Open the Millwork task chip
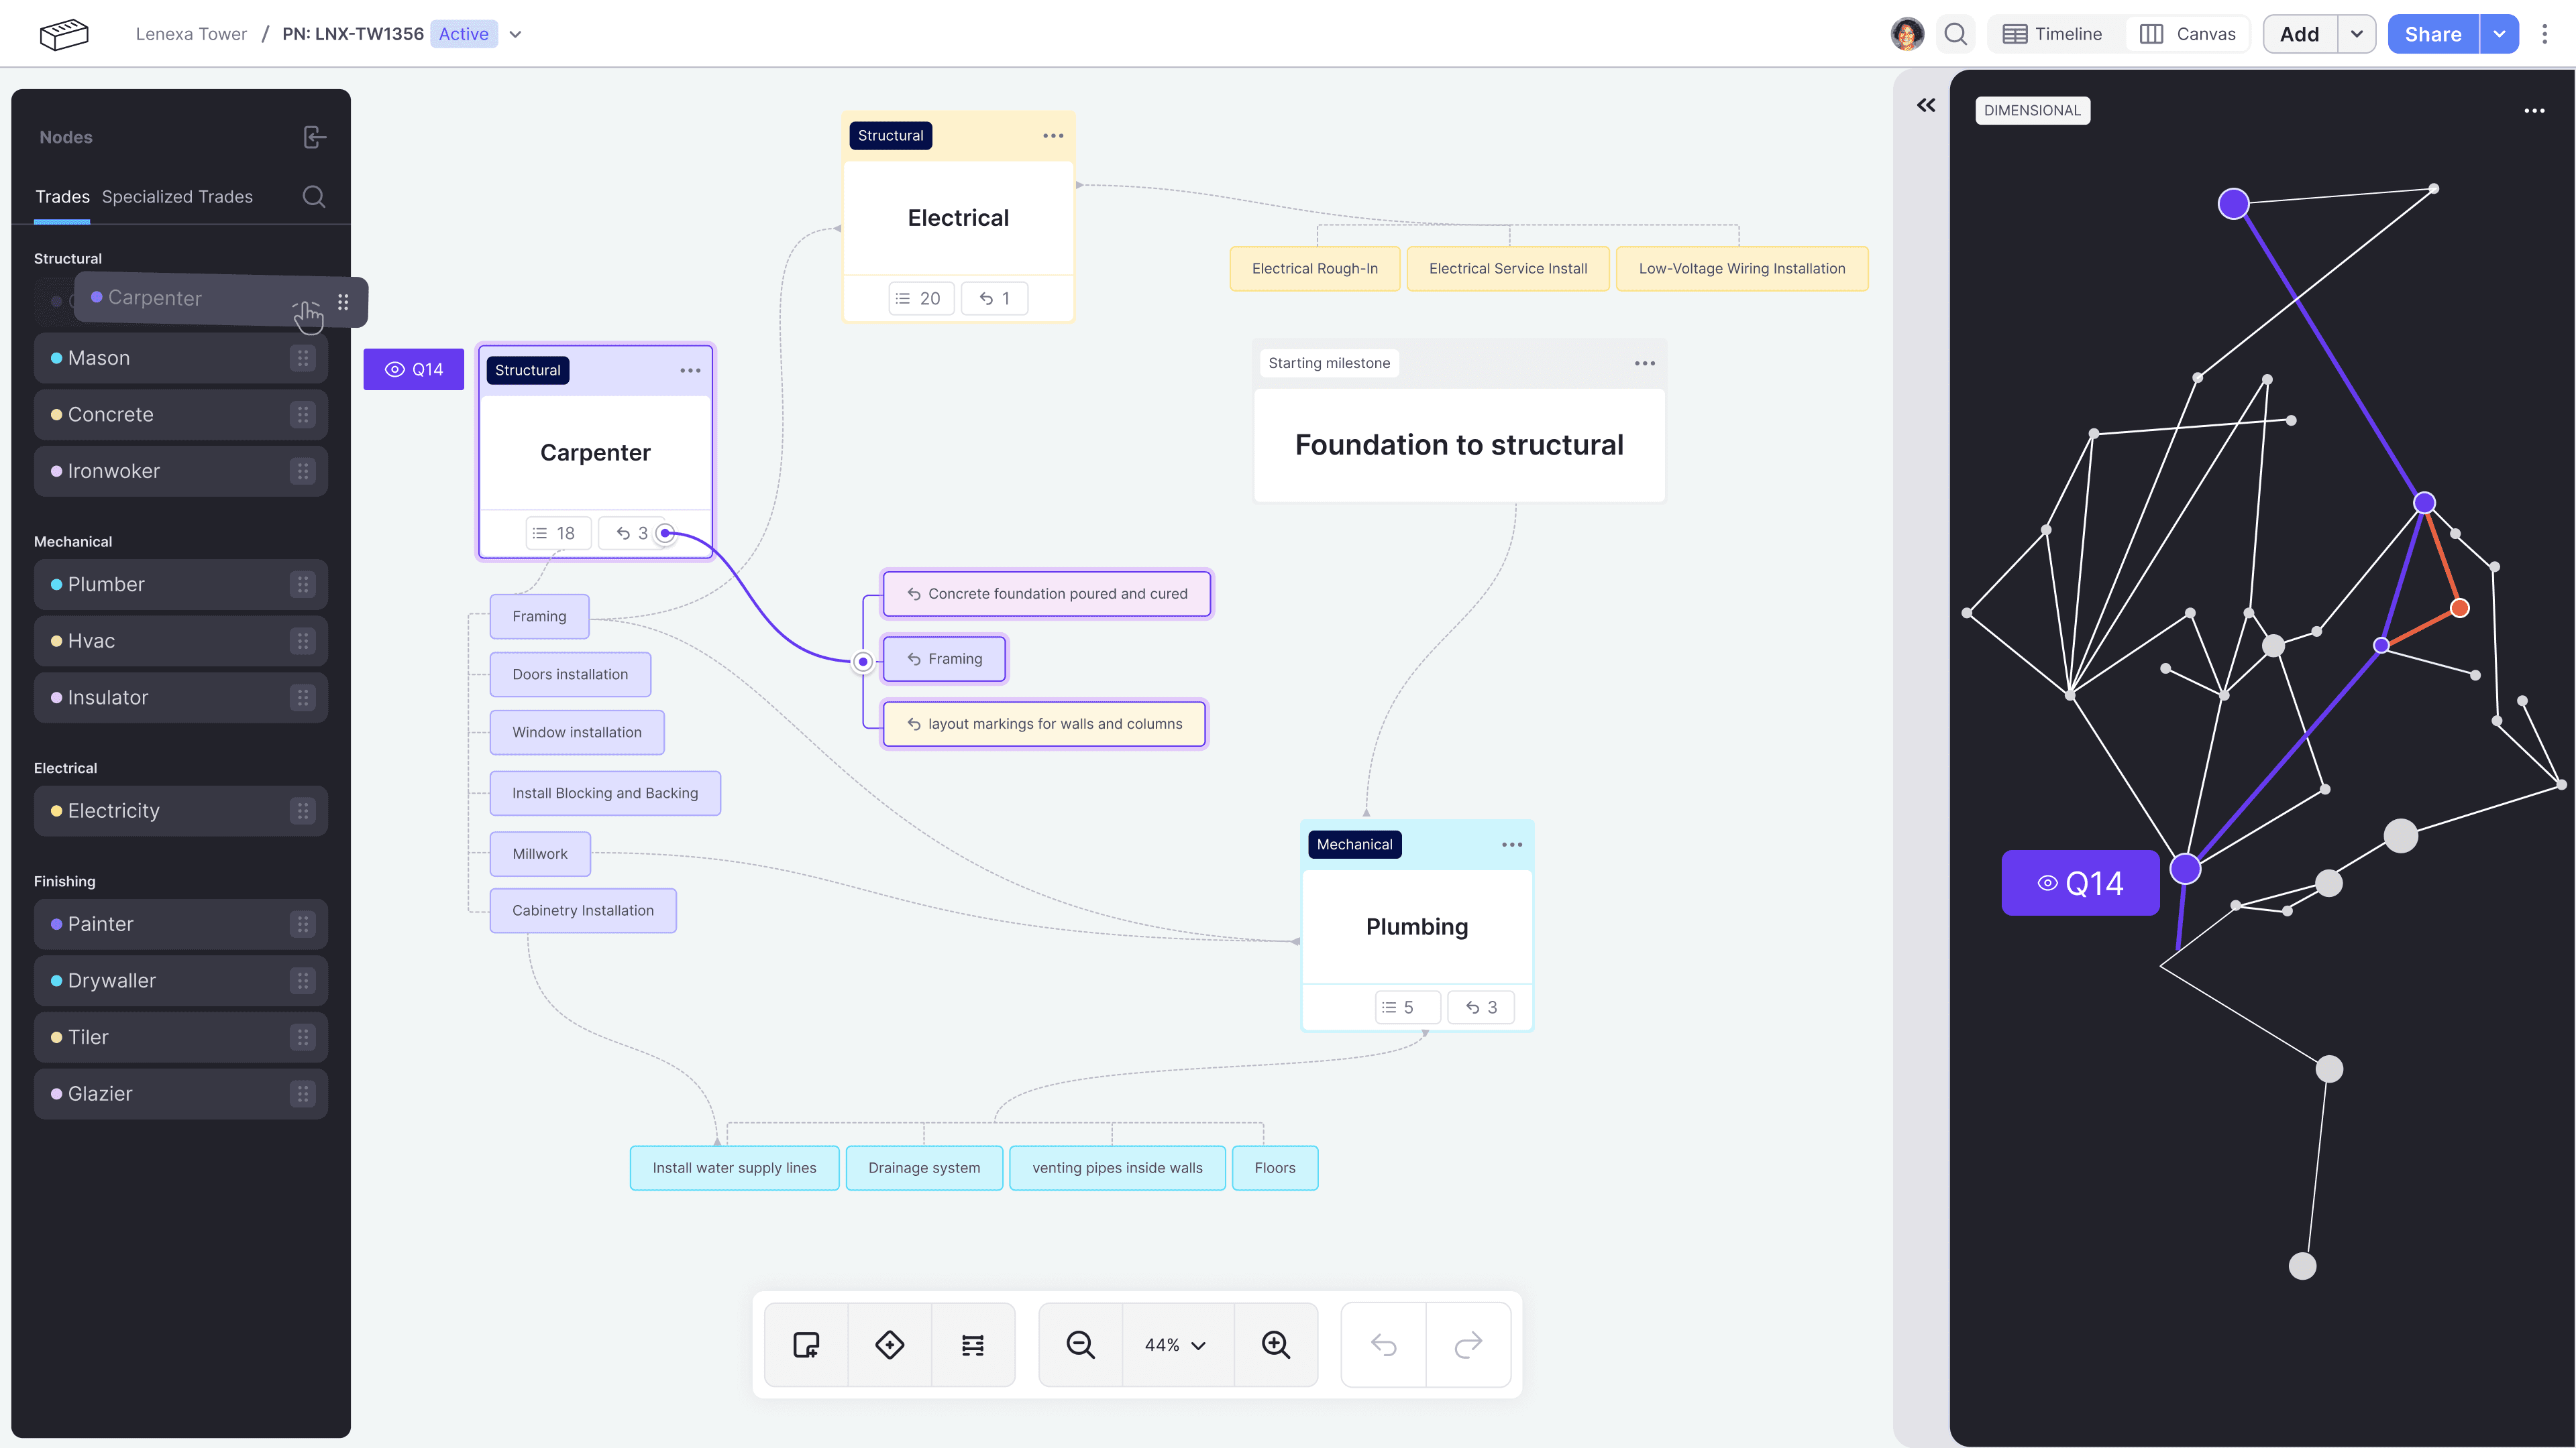This screenshot has width=2576, height=1448. coord(540,855)
